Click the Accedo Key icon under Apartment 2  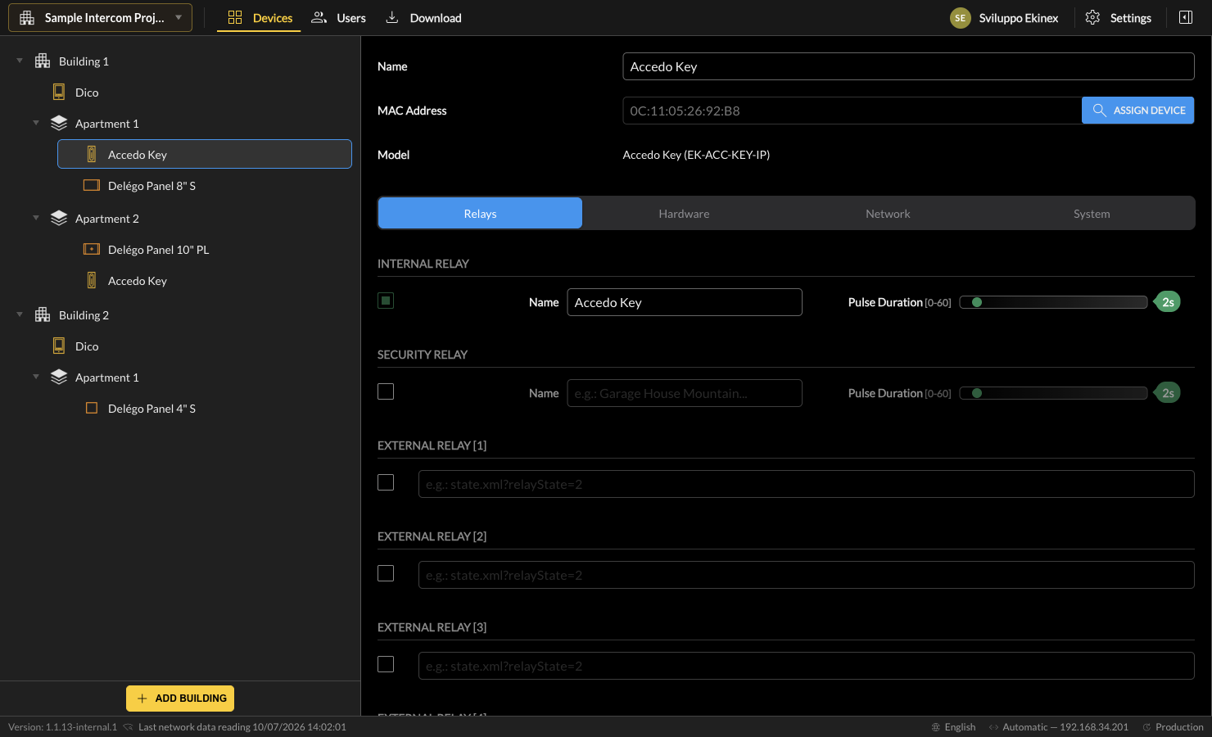[x=92, y=280]
